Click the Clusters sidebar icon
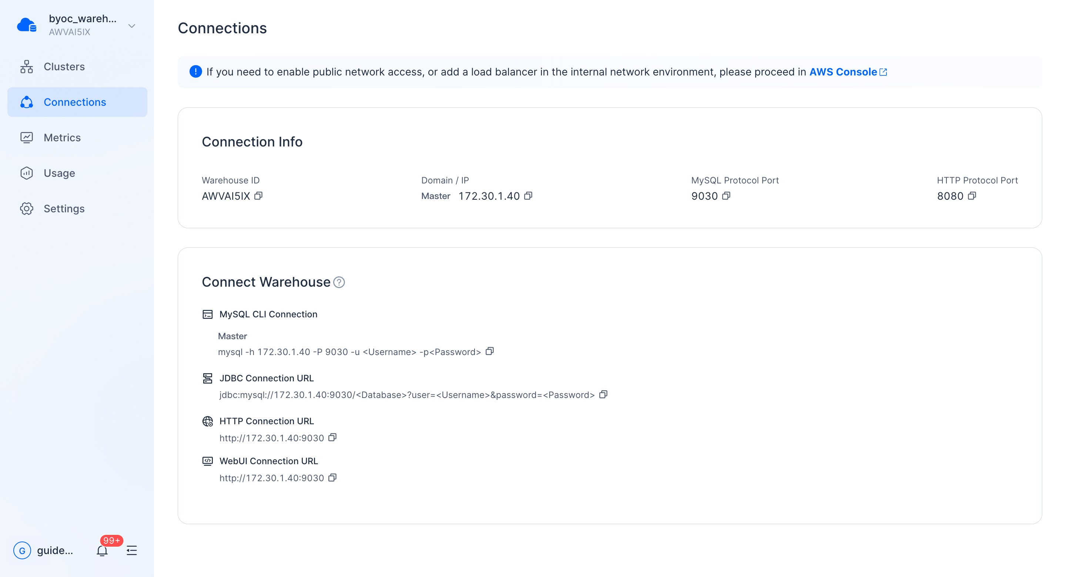The image size is (1066, 577). (27, 67)
